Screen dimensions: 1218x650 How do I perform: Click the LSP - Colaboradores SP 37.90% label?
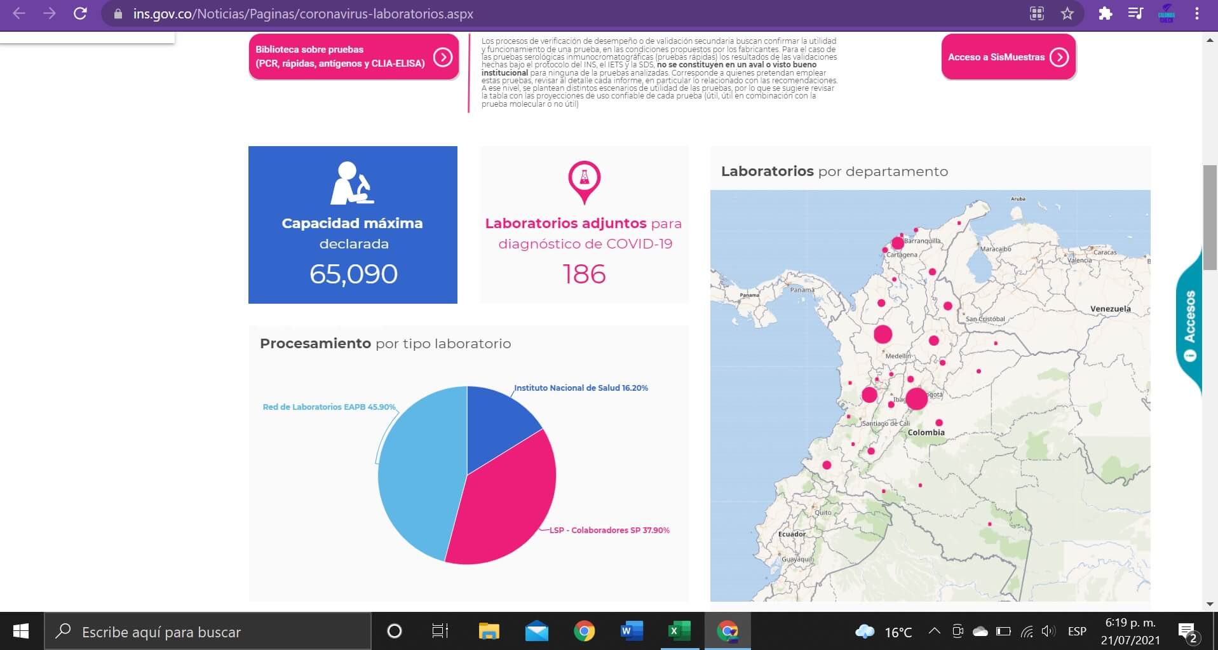click(609, 530)
